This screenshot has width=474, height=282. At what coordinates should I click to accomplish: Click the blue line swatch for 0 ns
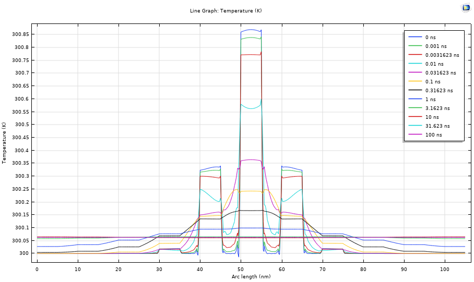[x=415, y=37]
